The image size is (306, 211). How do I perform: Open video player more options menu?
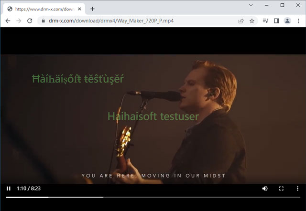(x=297, y=189)
